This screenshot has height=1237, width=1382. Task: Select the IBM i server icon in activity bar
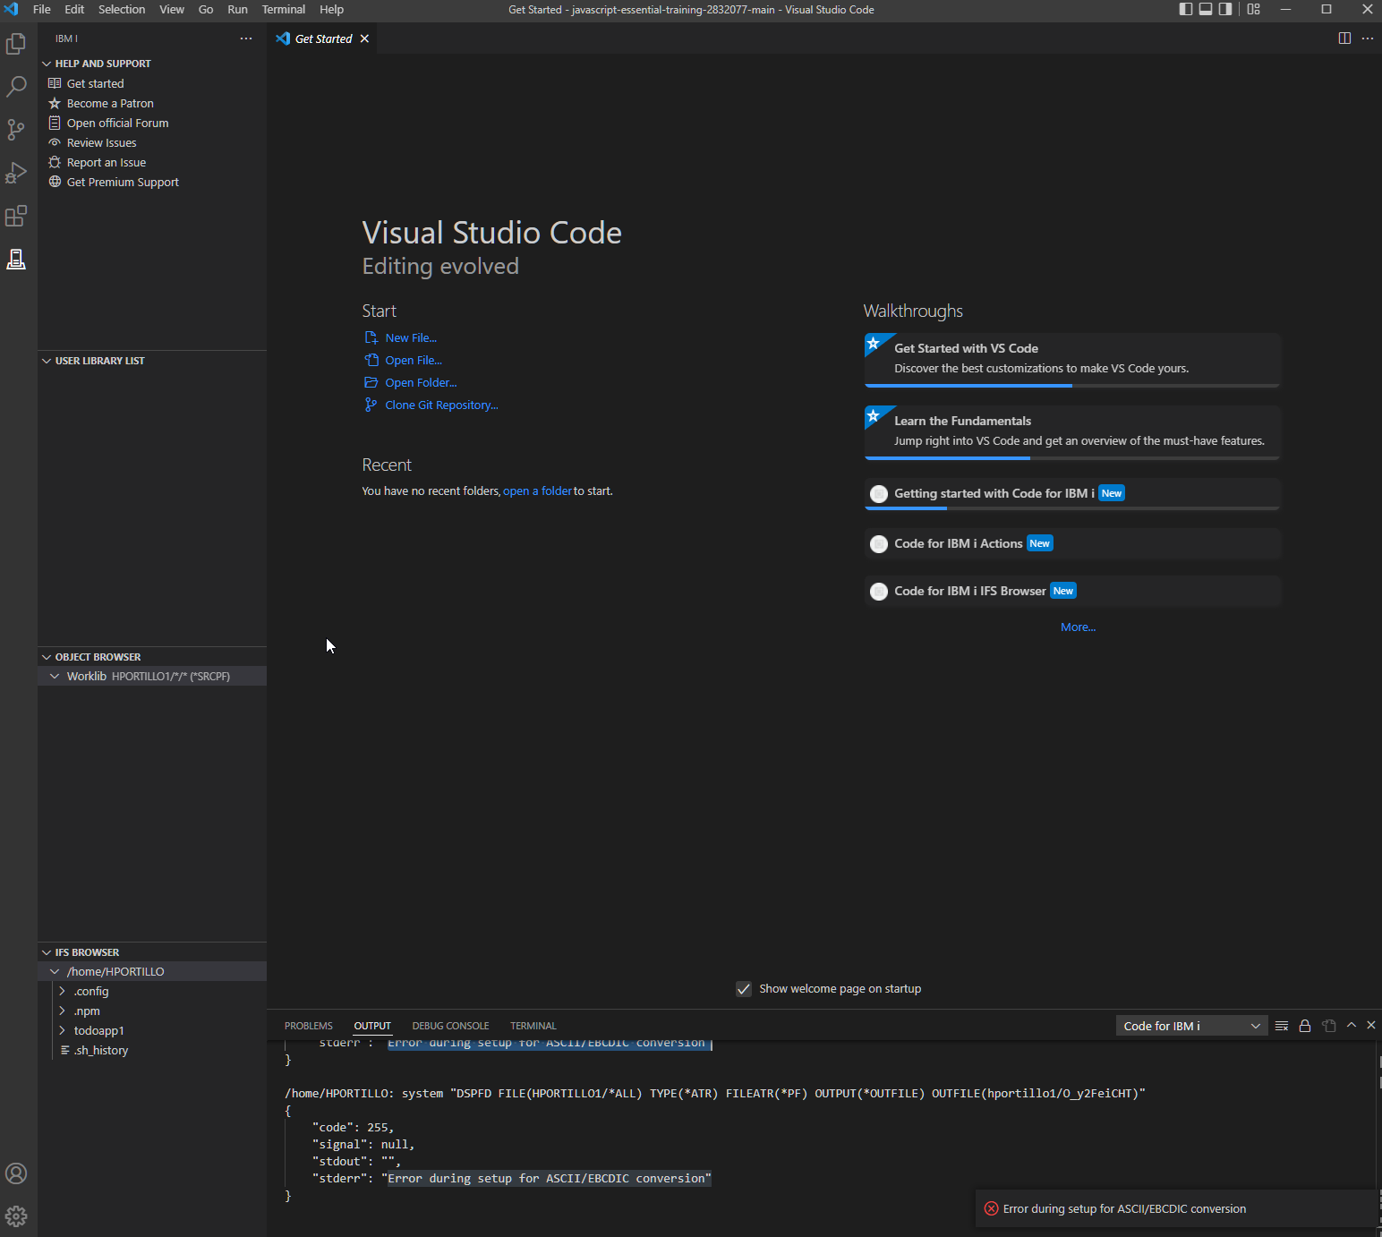click(x=16, y=260)
